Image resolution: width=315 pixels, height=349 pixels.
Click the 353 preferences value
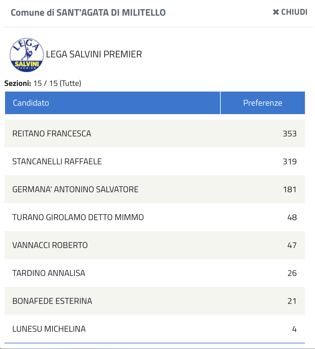click(290, 134)
